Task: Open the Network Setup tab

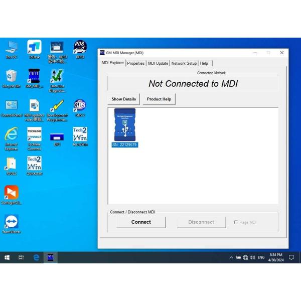Action: click(184, 63)
